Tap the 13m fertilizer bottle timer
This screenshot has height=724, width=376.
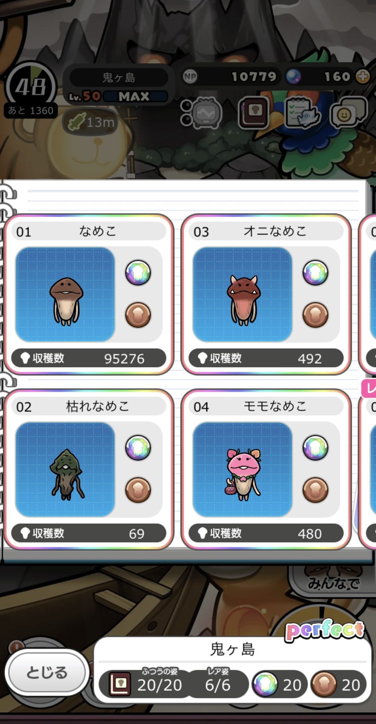coord(91,122)
